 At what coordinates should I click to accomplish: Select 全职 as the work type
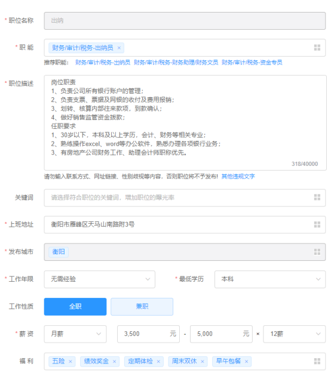coord(75,307)
